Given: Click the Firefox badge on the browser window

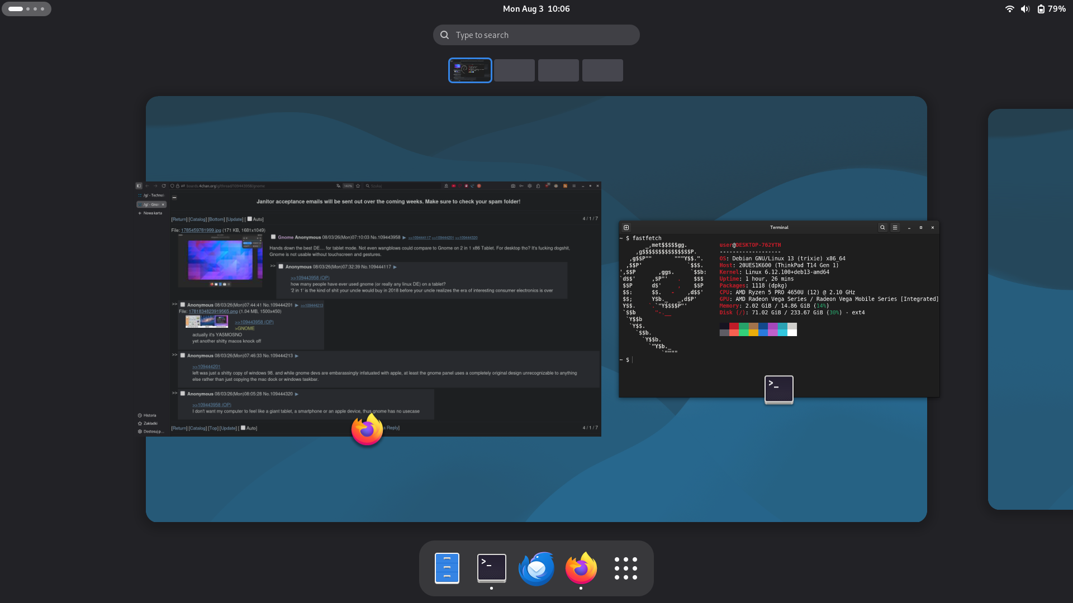Looking at the screenshot, I should tap(367, 429).
